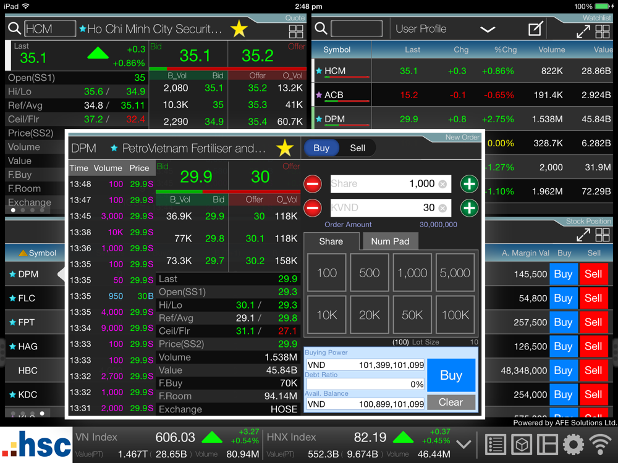Increase share quantity with green plus button

click(x=469, y=184)
